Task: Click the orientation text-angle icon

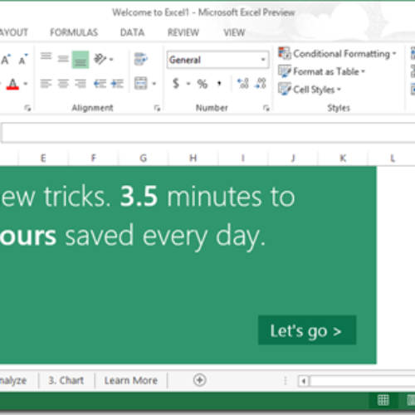Action: 100,59
